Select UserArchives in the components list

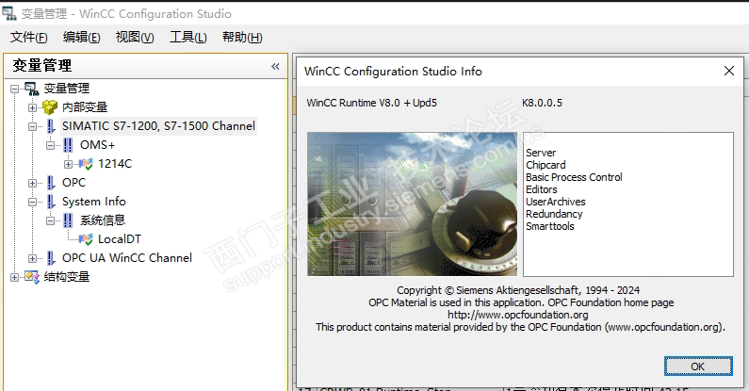coord(555,202)
